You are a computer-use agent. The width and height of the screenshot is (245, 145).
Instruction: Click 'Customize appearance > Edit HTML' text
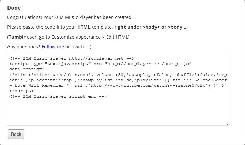(89, 37)
